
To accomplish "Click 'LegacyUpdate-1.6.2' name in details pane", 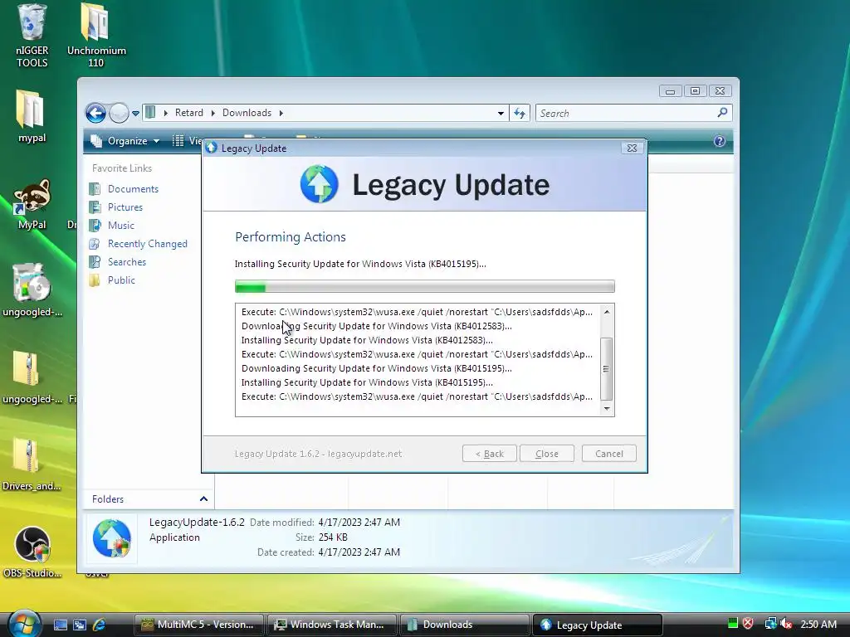I will (197, 523).
